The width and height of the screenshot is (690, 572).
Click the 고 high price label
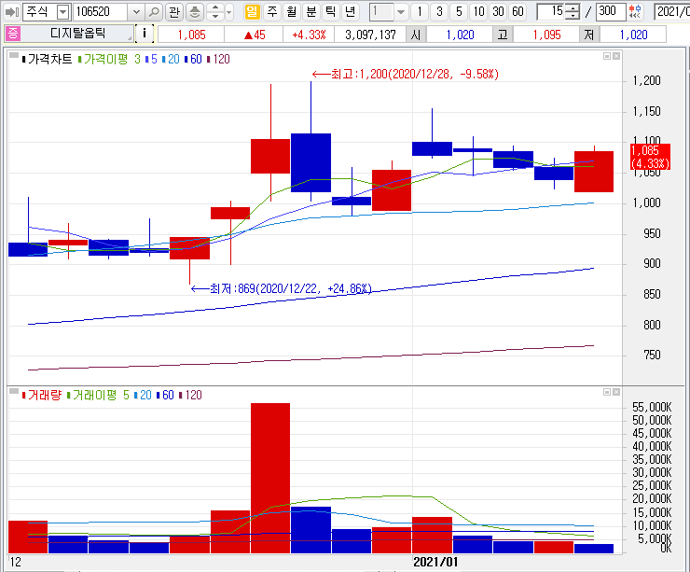[503, 35]
